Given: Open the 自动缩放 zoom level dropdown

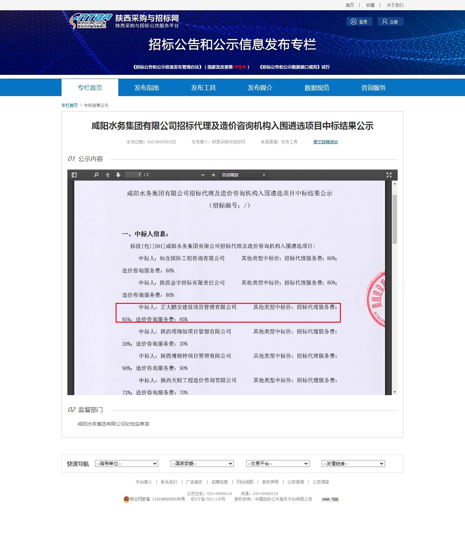Looking at the screenshot, I should [243, 175].
